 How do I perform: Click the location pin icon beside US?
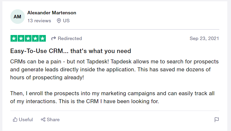(x=59, y=21)
